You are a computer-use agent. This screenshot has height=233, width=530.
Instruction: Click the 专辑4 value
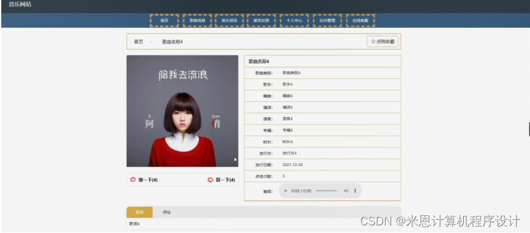click(288, 131)
